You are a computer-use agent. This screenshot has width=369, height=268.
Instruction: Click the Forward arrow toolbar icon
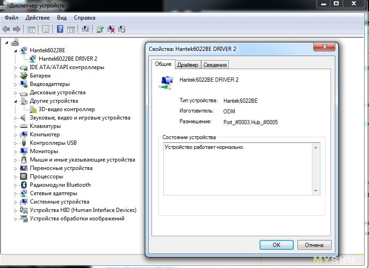click(17, 29)
